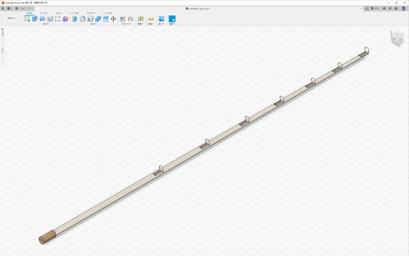Close the ワカサギ竿_Type1 document tab
The height and width of the screenshot is (256, 409).
click(361, 9)
